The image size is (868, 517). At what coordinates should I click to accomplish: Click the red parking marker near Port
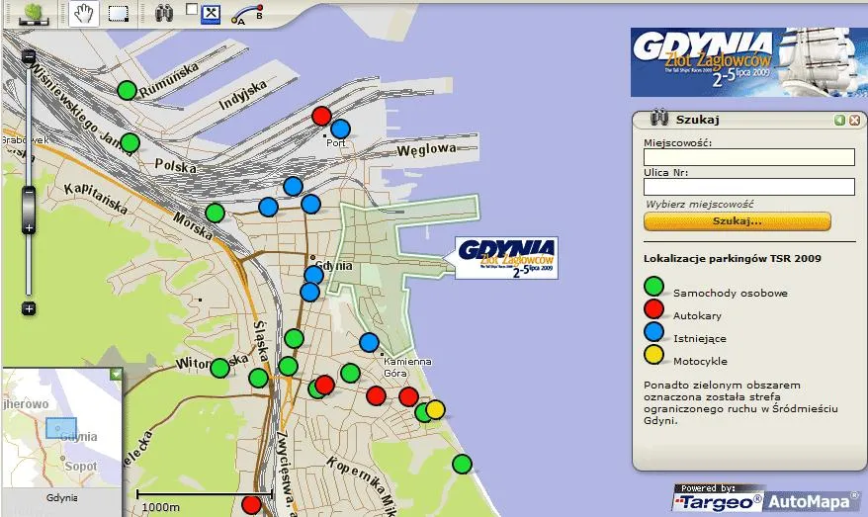[321, 116]
